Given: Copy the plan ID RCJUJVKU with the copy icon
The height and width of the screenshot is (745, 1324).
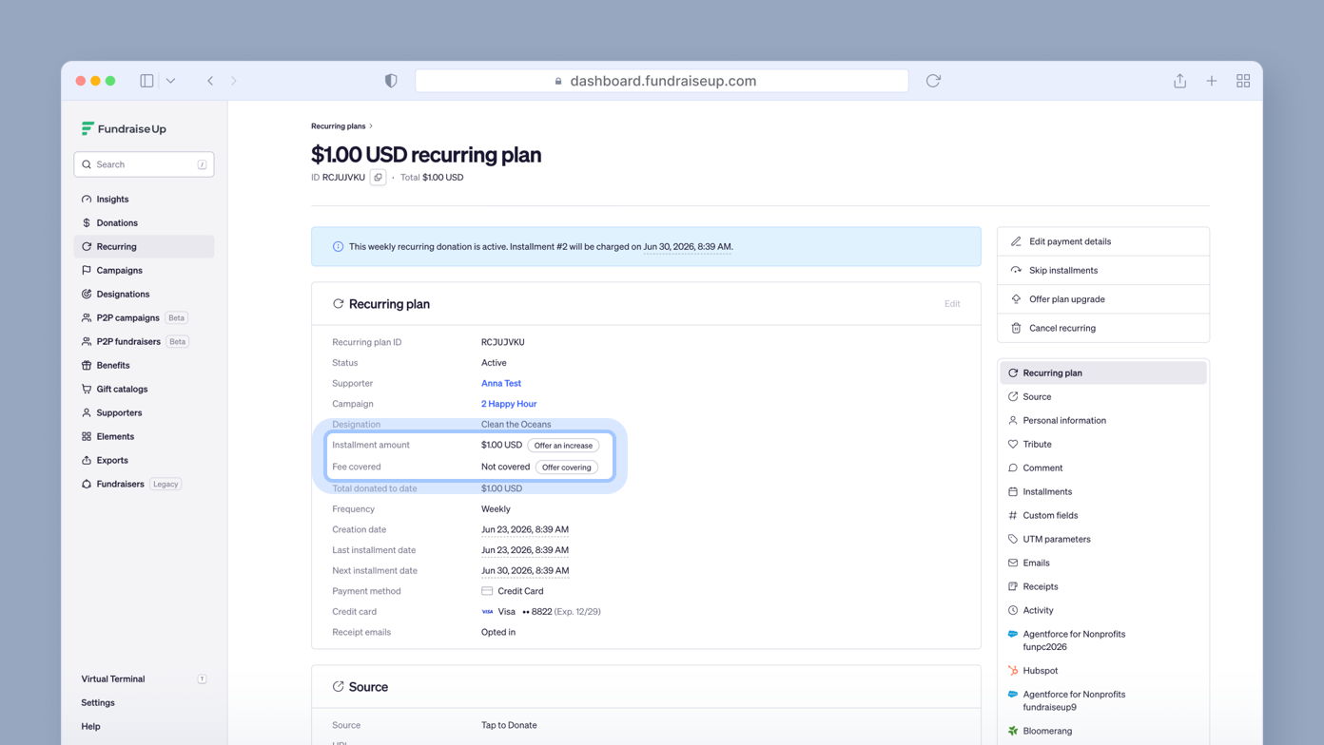Looking at the screenshot, I should tap(378, 178).
